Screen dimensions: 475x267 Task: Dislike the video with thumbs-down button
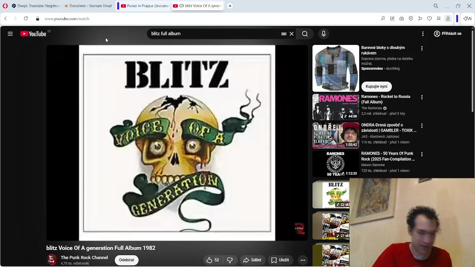(230, 260)
